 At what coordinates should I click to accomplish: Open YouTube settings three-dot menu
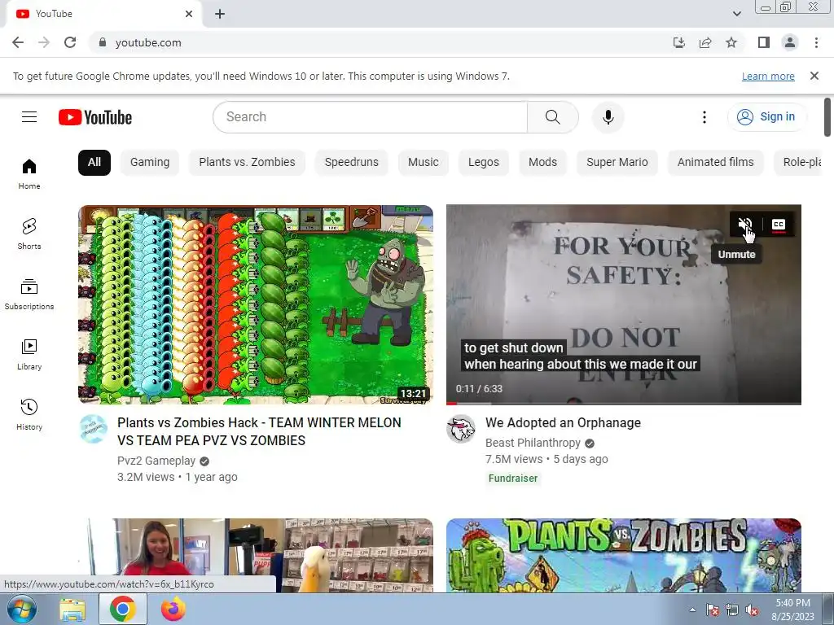pyautogui.click(x=705, y=117)
